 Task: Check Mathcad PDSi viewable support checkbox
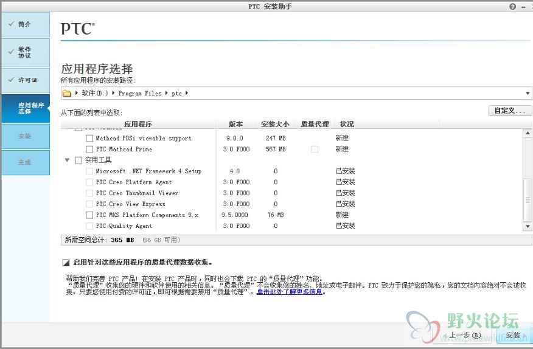point(89,138)
